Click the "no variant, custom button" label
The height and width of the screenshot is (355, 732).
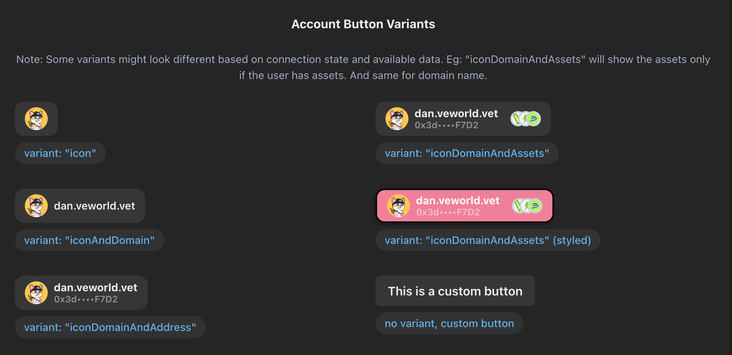pyautogui.click(x=449, y=324)
